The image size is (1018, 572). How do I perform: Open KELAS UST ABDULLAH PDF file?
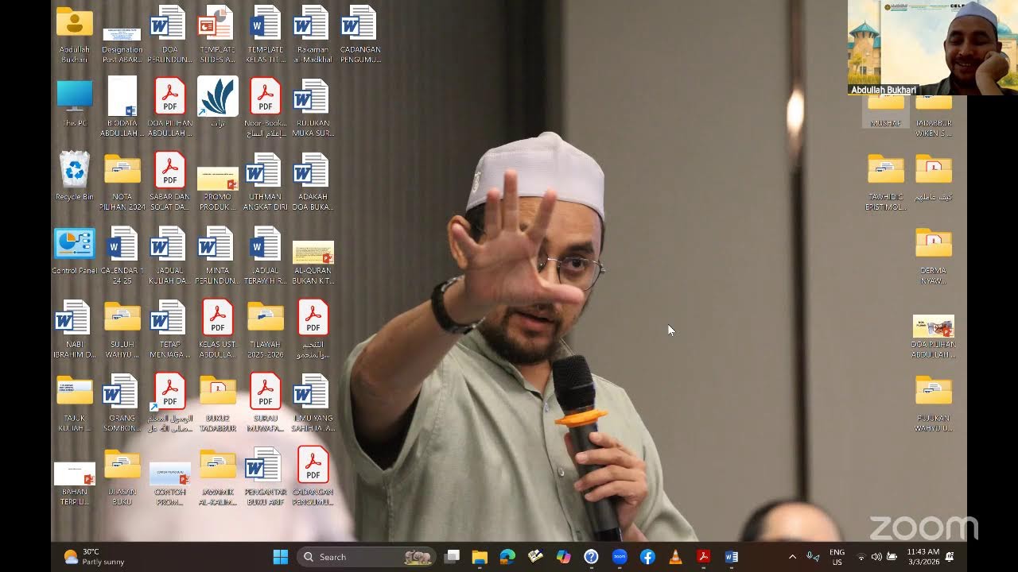(x=217, y=330)
